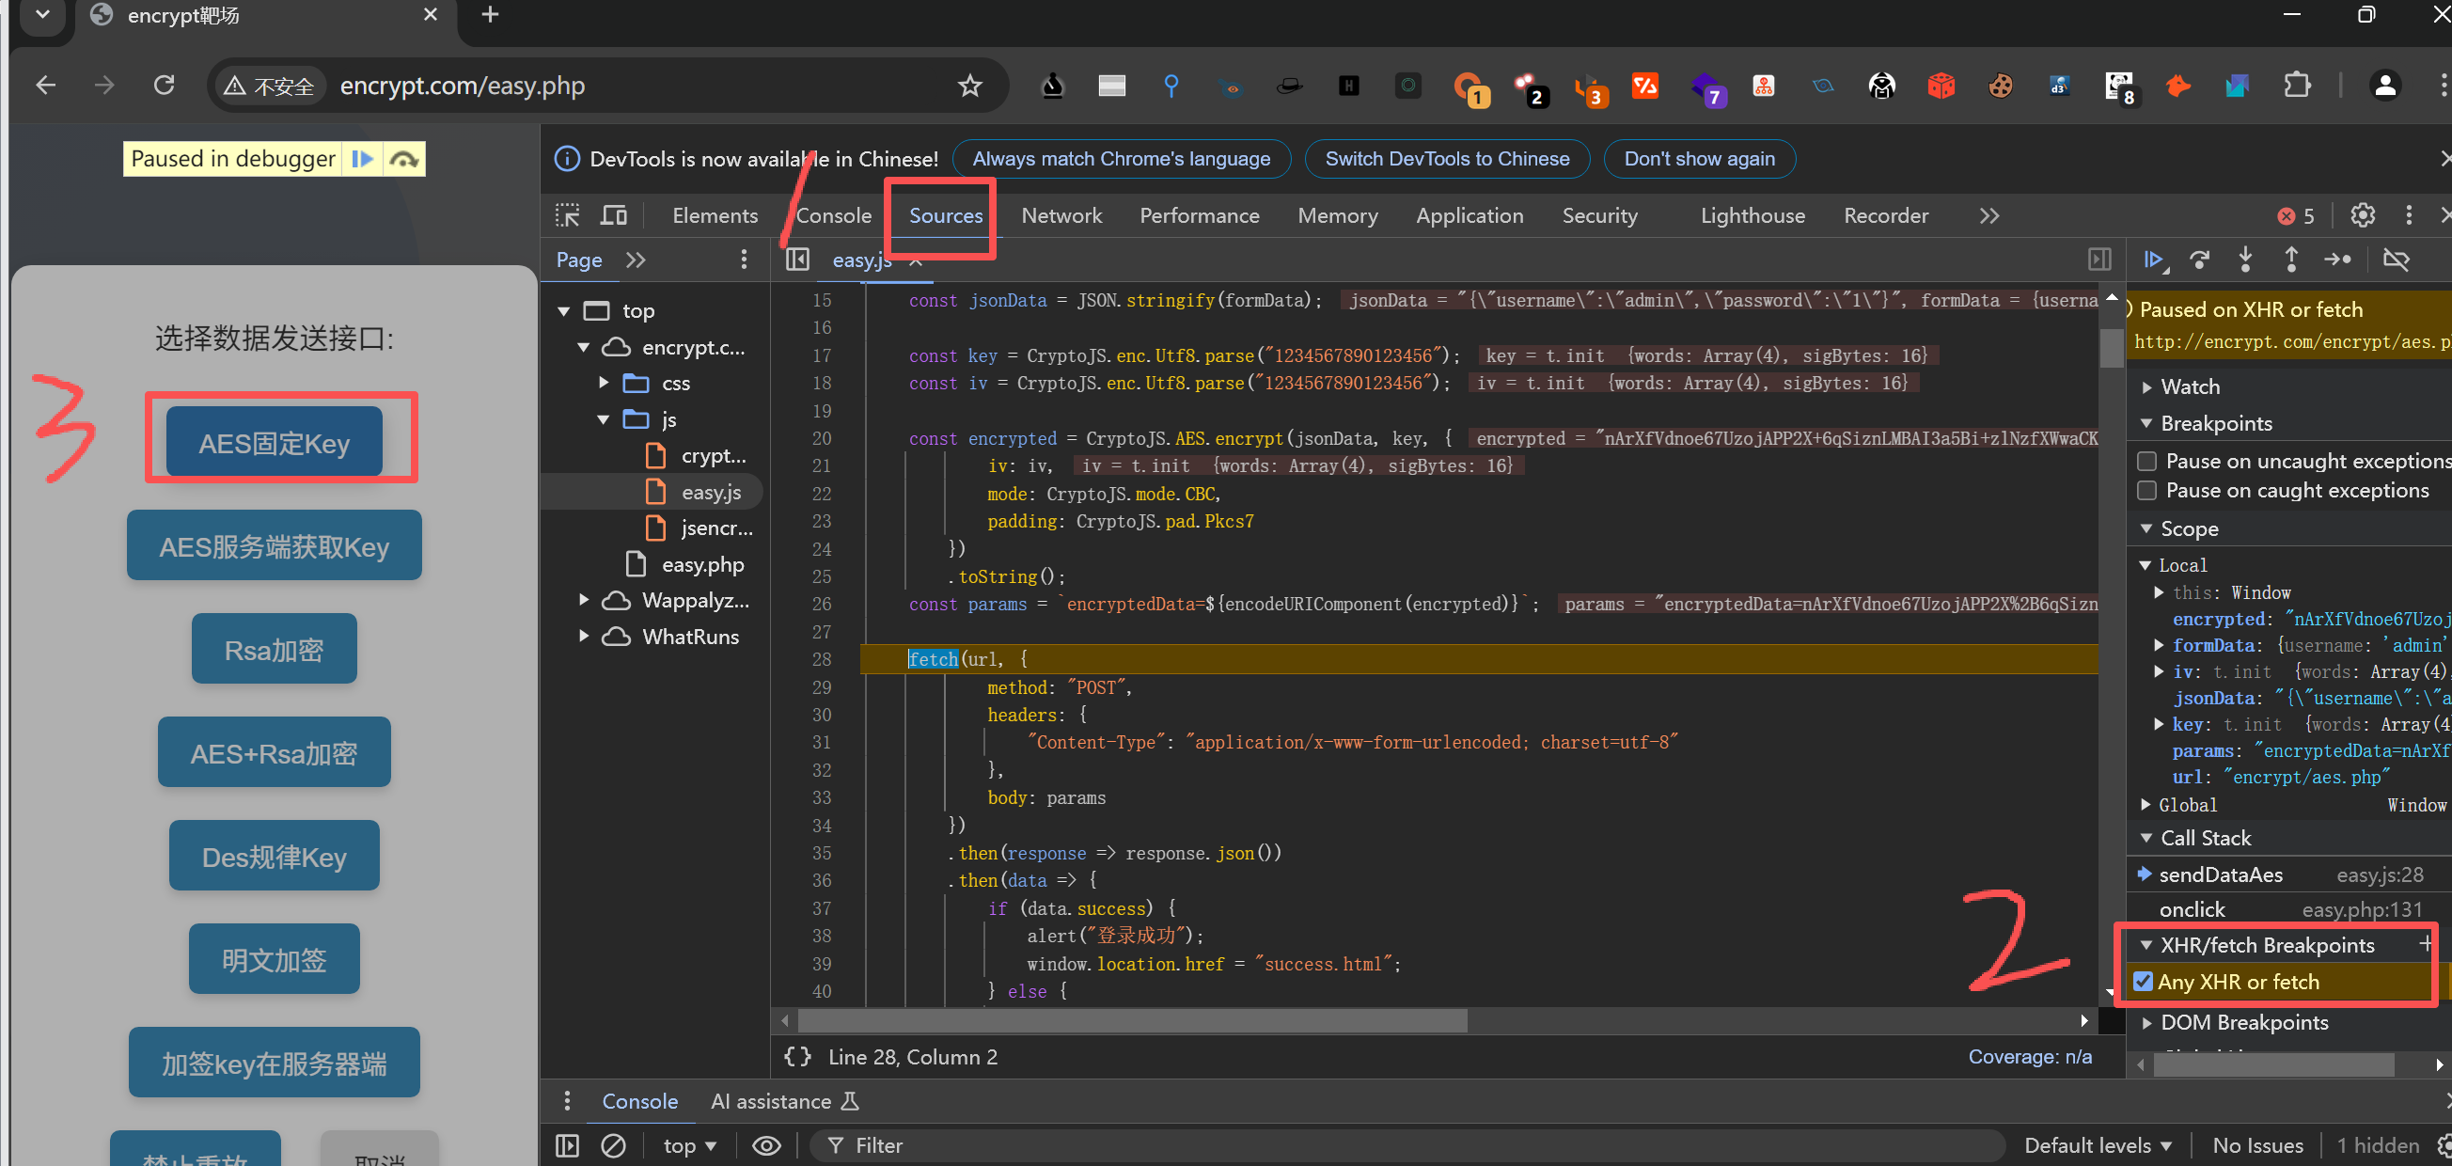Click the Rsa加密 button
The width and height of the screenshot is (2452, 1166).
[275, 650]
